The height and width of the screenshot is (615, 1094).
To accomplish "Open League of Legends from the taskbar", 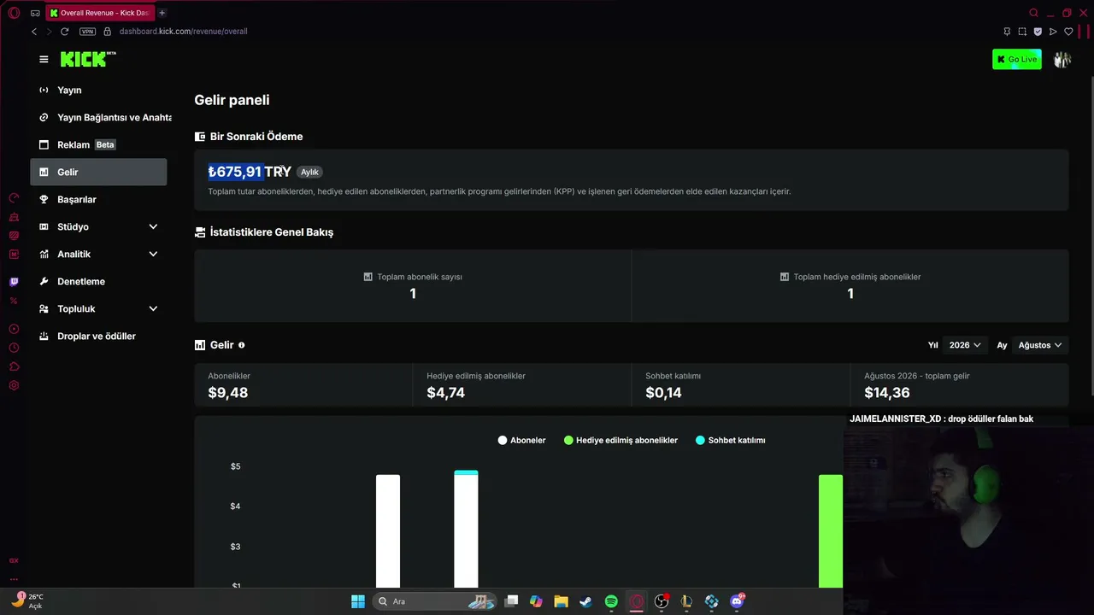I will pos(686,601).
